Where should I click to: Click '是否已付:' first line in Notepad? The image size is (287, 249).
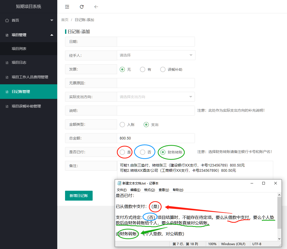(125, 196)
